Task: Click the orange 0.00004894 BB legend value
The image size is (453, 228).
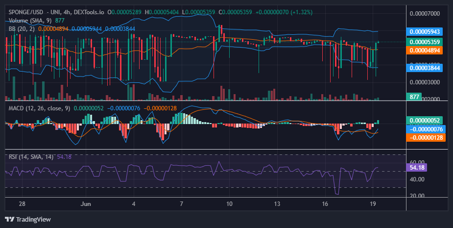Action: pyautogui.click(x=53, y=29)
